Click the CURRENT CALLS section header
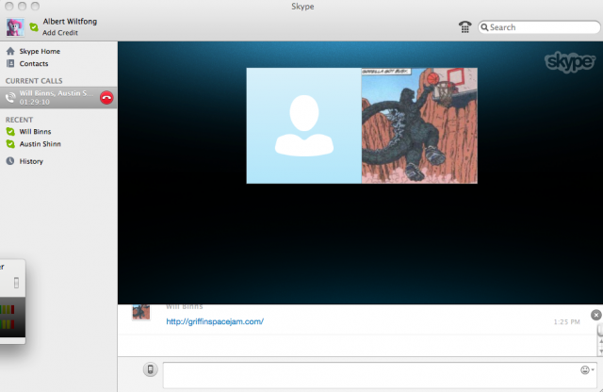 [x=34, y=81]
